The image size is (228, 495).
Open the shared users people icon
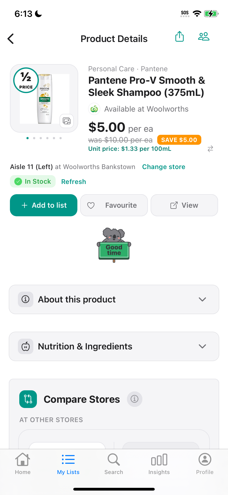[204, 36]
